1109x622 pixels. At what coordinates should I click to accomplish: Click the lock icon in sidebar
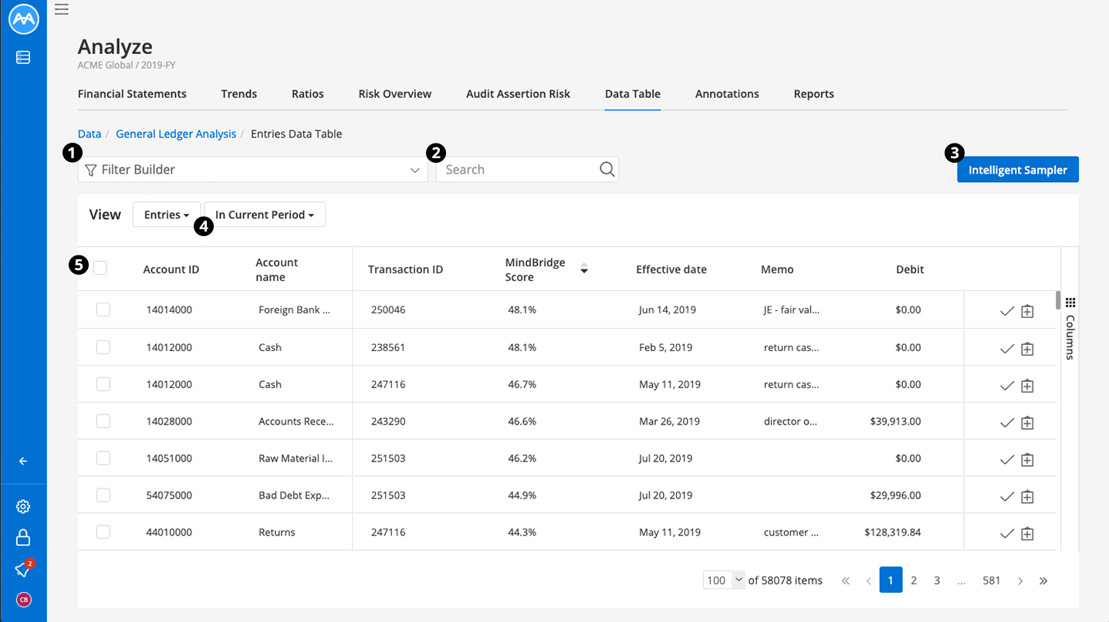coord(23,537)
